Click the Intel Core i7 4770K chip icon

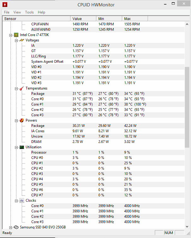click(x=16, y=35)
